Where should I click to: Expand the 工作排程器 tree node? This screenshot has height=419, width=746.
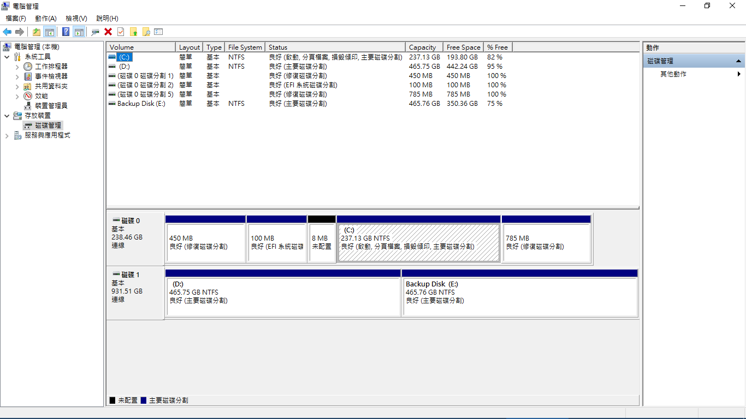(x=17, y=67)
